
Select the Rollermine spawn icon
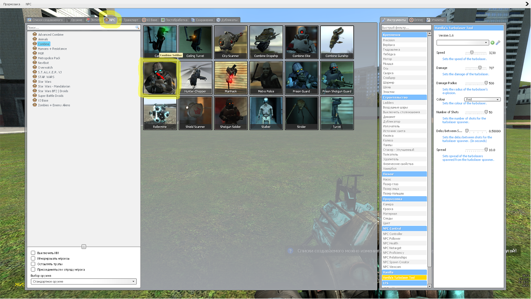click(x=160, y=113)
